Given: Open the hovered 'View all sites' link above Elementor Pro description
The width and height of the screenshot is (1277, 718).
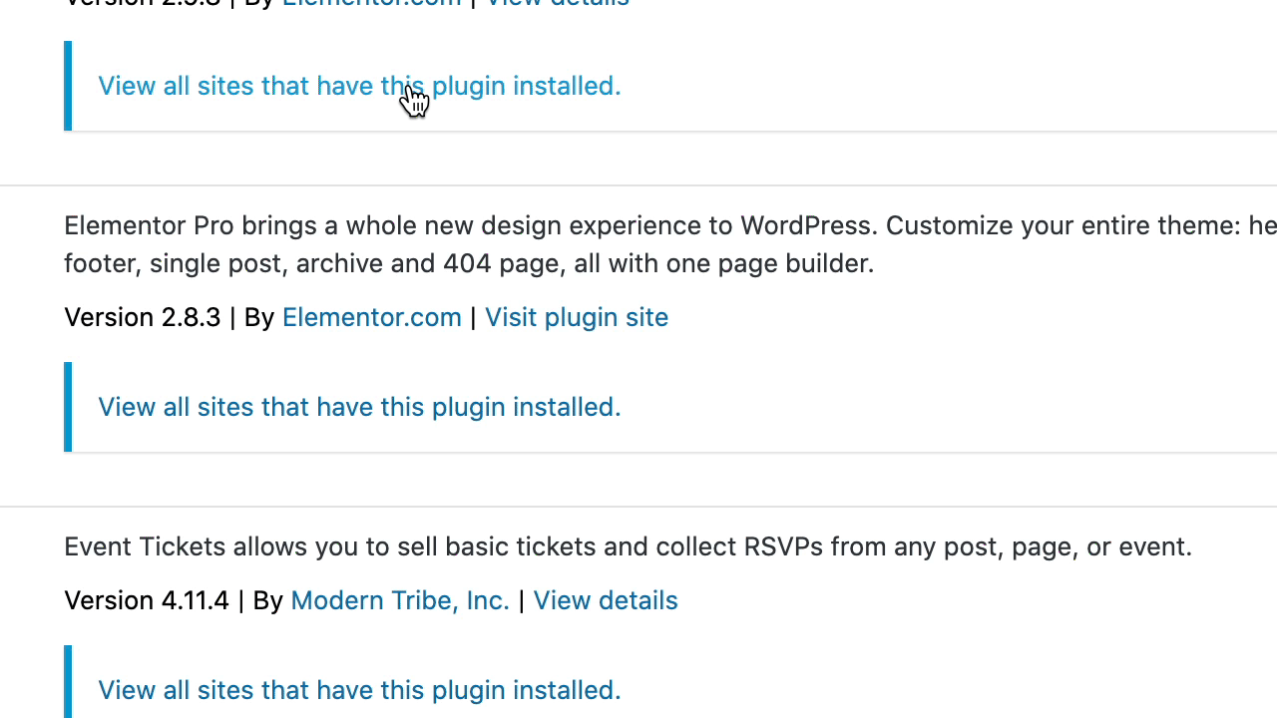Looking at the screenshot, I should (359, 86).
